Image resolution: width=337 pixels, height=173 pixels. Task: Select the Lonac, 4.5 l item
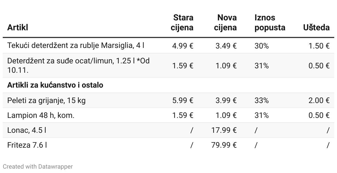coord(27,130)
